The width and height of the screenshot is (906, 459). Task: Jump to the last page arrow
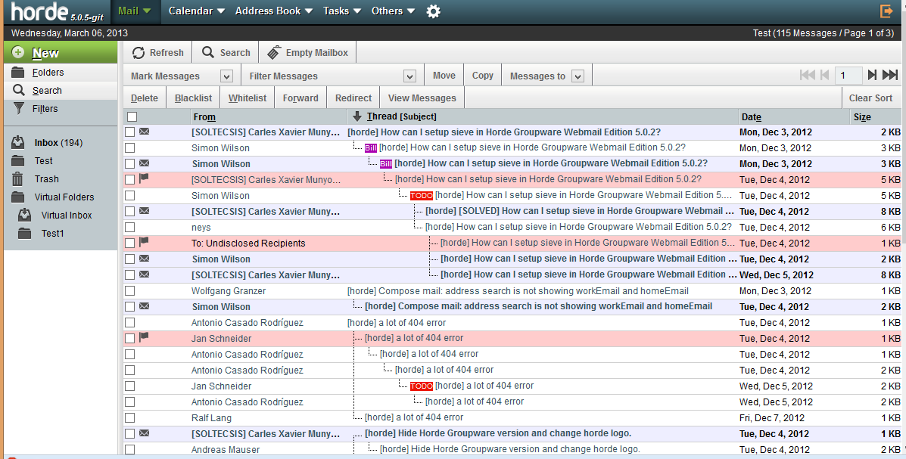point(890,75)
